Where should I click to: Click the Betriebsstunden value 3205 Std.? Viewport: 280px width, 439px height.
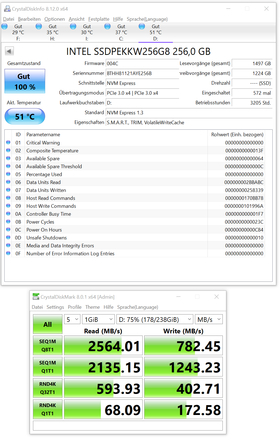[x=252, y=103]
